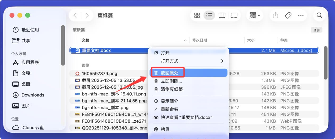Screen dimensions: 335x139
Task: Click the shared folder icon beside 共享
Action: (16, 40)
